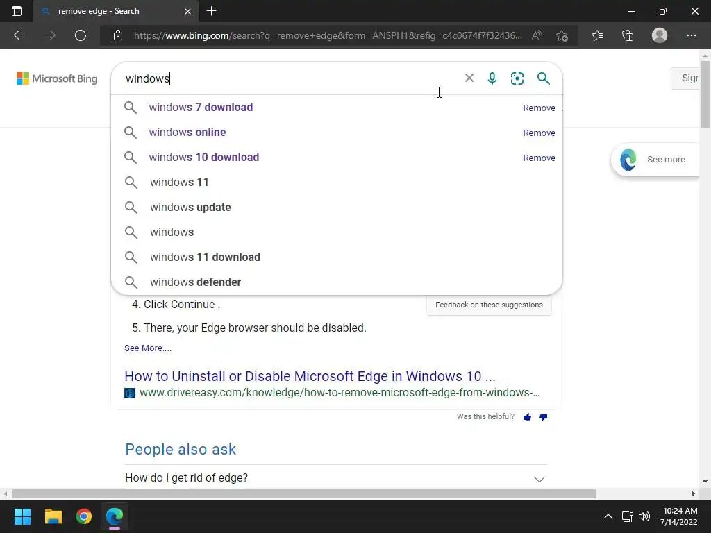Expand 'How do I get rid of edge?'
Image resolution: width=711 pixels, height=533 pixels.
(x=336, y=477)
